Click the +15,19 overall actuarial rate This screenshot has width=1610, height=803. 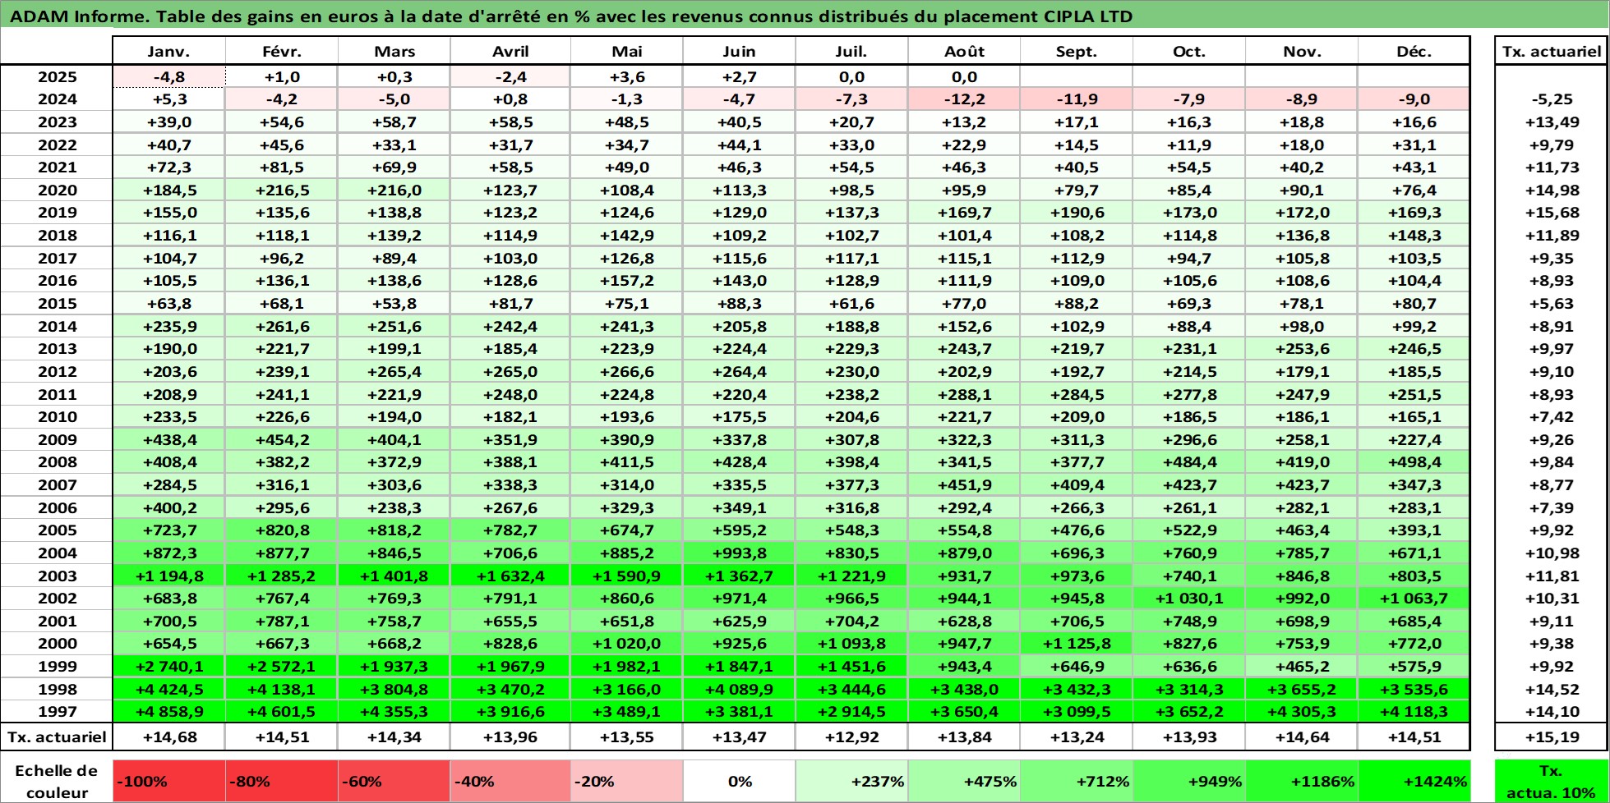[1551, 737]
